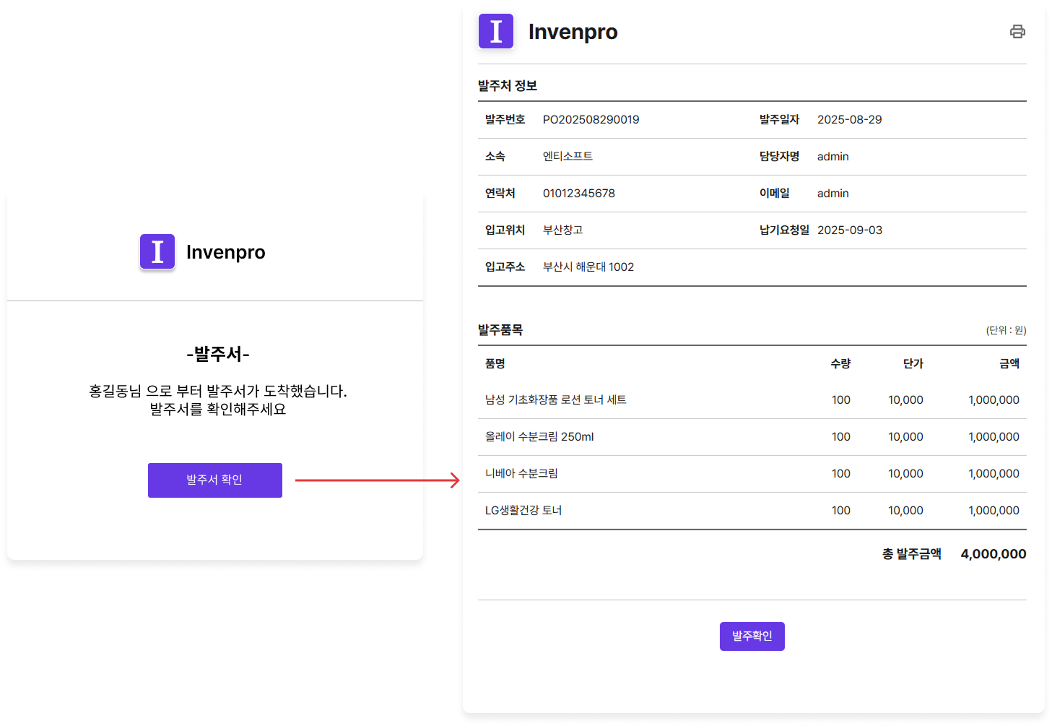
Task: Click the delivery request date 2025-09-03
Action: pos(849,230)
